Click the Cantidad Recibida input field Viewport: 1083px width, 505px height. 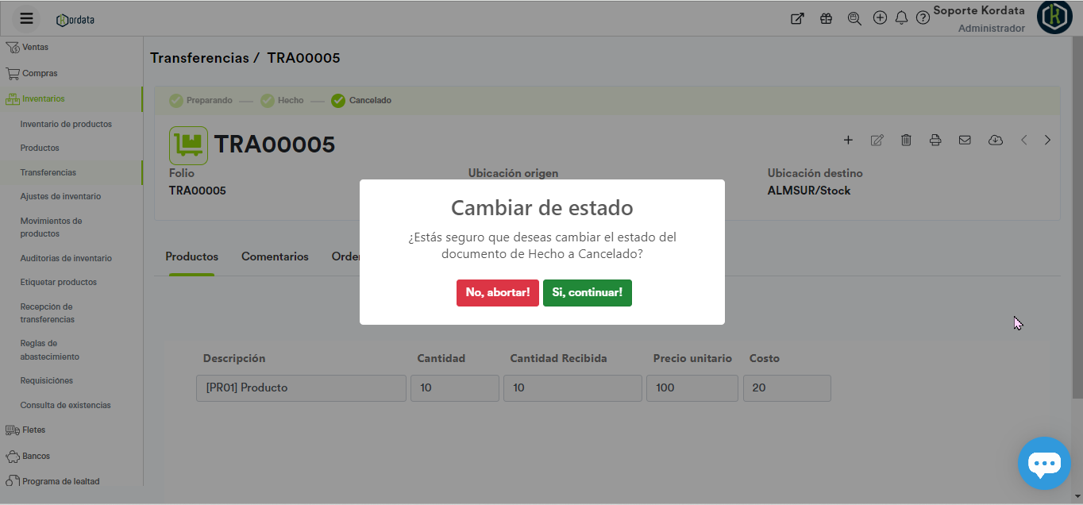coord(572,388)
